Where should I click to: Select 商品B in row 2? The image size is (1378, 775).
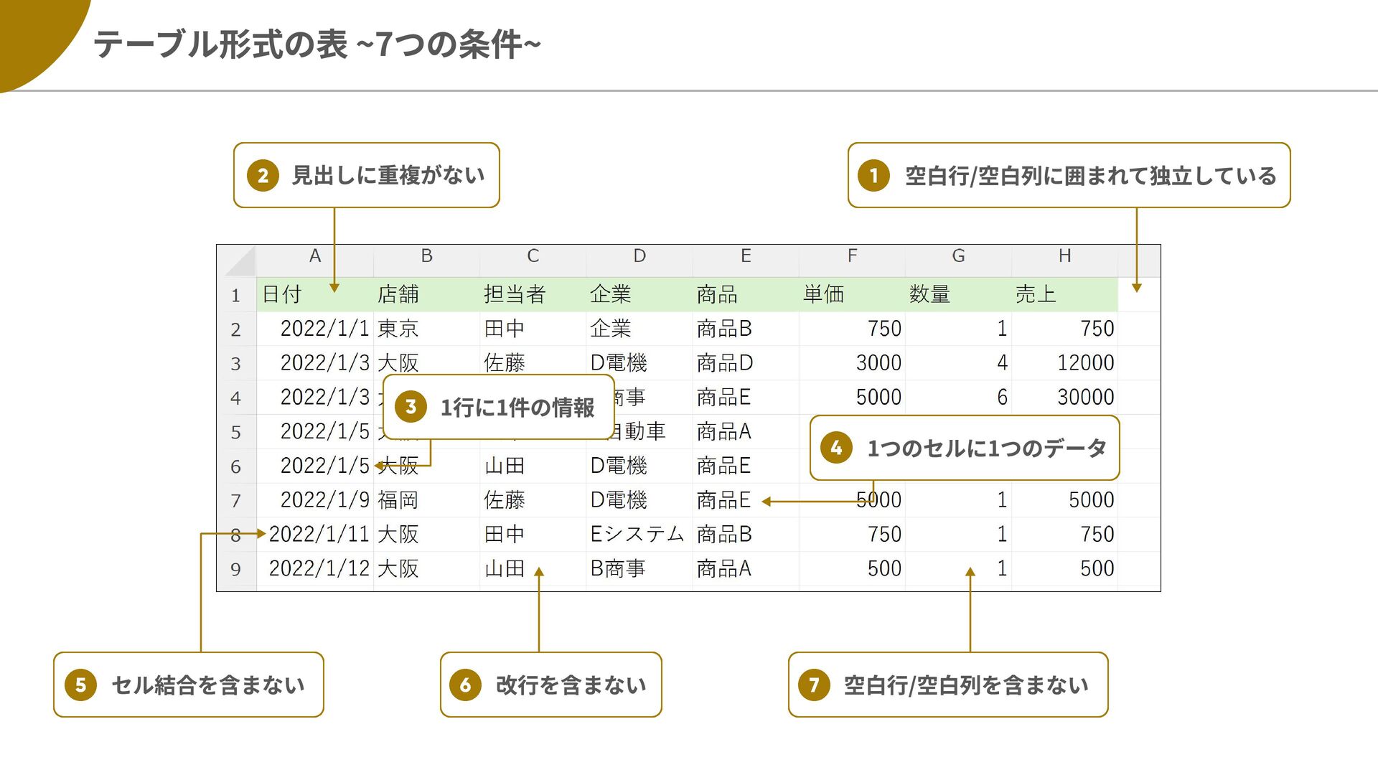pyautogui.click(x=746, y=329)
